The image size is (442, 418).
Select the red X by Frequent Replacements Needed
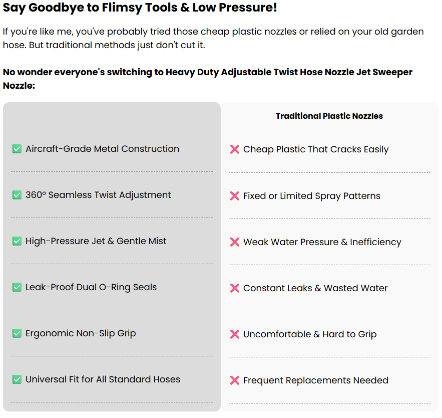pos(235,380)
